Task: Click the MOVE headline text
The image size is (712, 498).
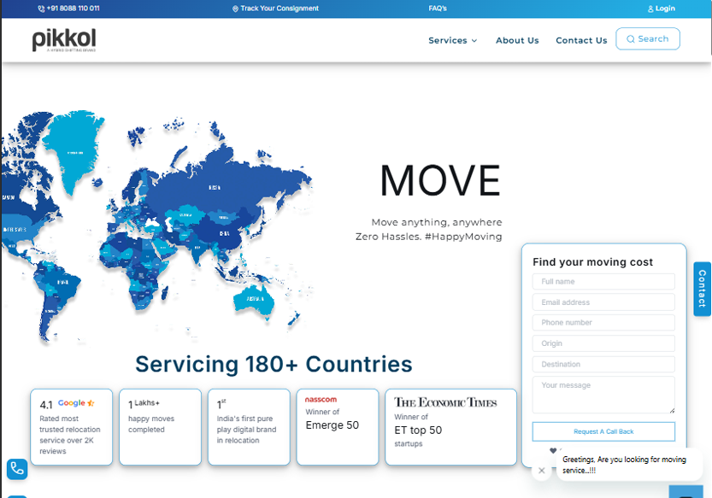Action: tap(440, 181)
